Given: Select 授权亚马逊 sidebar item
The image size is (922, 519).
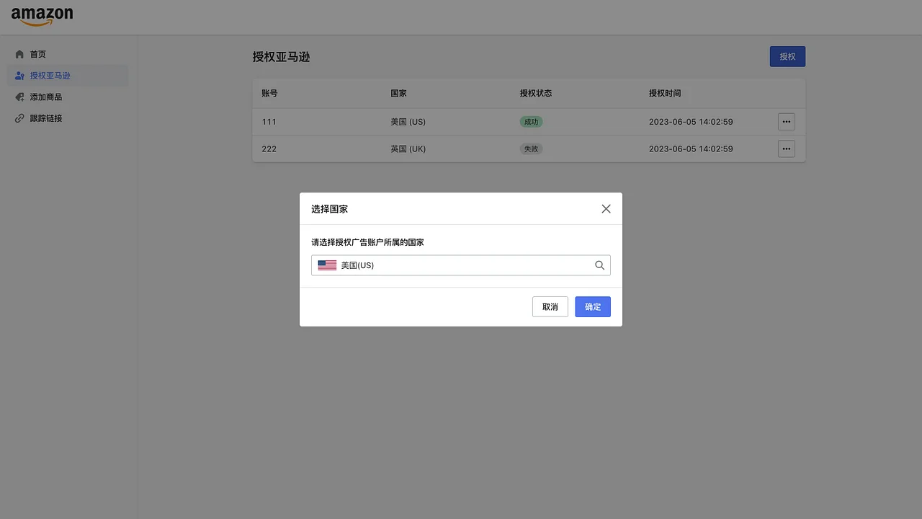Looking at the screenshot, I should [x=68, y=76].
